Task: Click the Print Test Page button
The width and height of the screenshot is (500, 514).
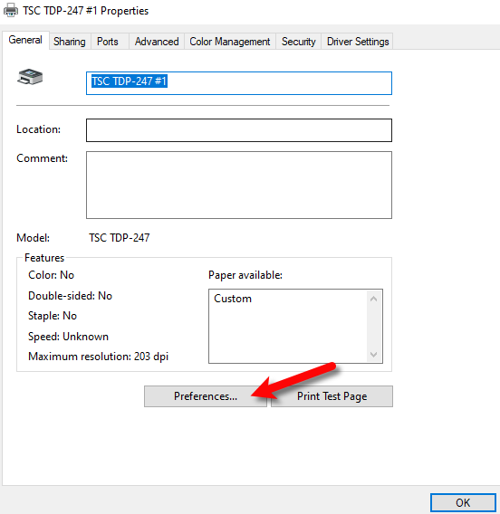Action: coord(332,396)
